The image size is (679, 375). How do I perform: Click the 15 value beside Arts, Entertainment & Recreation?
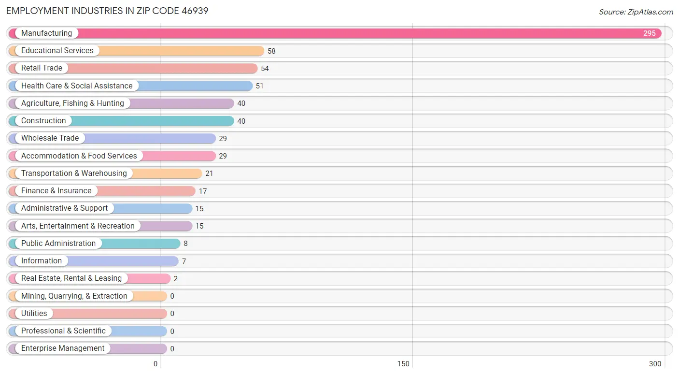199,226
